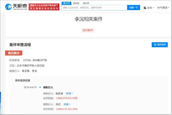Click case number (2024)京04执287号
This screenshot has height=115, width=172.
(35, 60)
